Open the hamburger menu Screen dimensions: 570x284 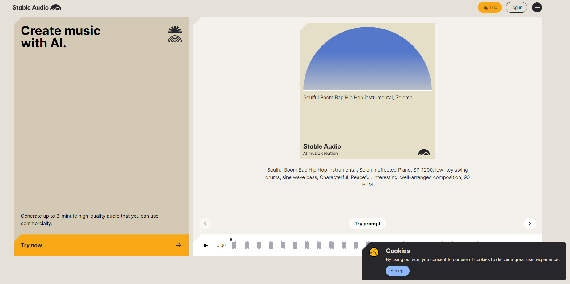(x=537, y=7)
